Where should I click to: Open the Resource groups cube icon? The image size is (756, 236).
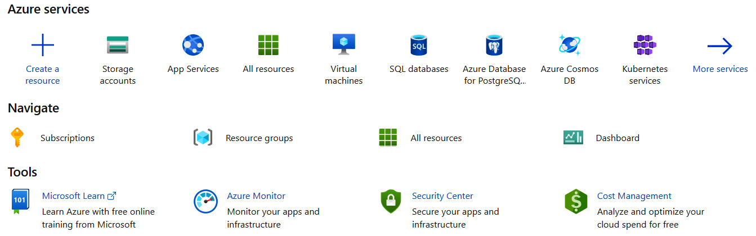click(203, 138)
